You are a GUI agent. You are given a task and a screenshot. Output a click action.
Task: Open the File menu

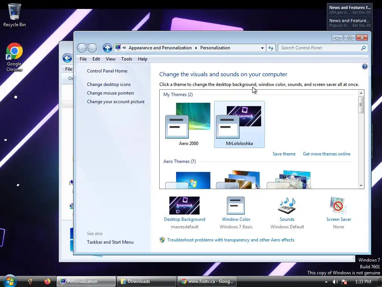point(83,59)
